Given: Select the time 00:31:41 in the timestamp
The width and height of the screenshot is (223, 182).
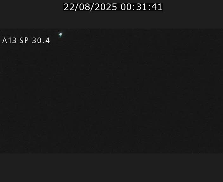Looking at the screenshot, I should tap(141, 7).
